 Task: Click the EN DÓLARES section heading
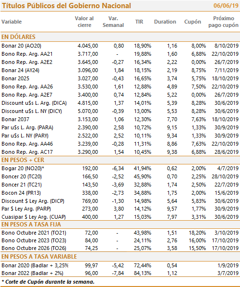[x=18, y=37]
